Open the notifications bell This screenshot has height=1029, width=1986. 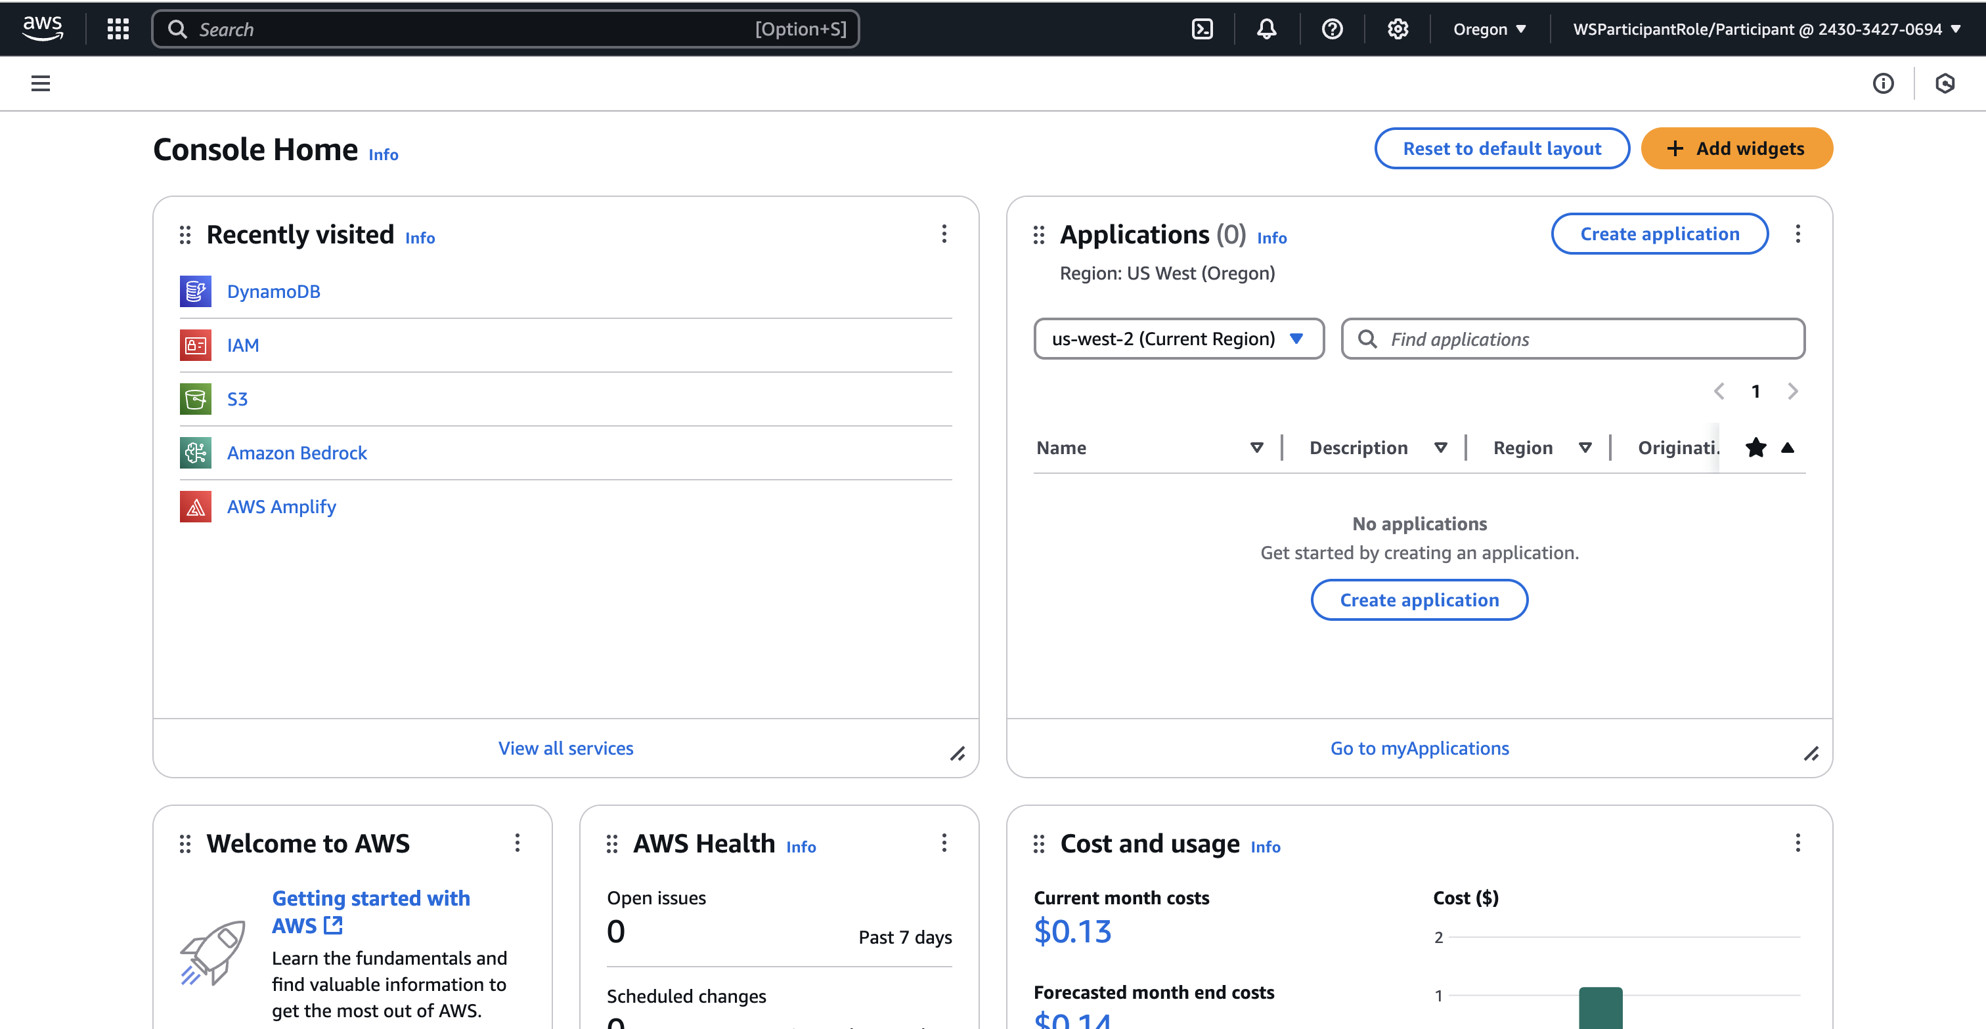[1267, 30]
